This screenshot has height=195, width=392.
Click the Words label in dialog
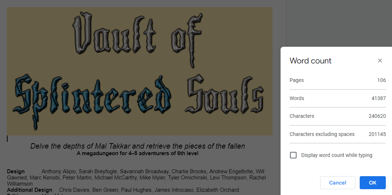(x=297, y=98)
